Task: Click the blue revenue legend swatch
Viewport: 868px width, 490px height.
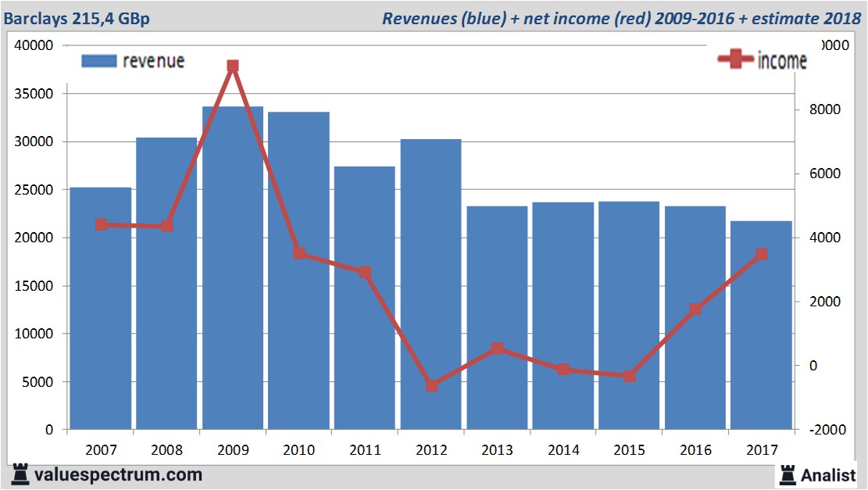Action: point(99,61)
